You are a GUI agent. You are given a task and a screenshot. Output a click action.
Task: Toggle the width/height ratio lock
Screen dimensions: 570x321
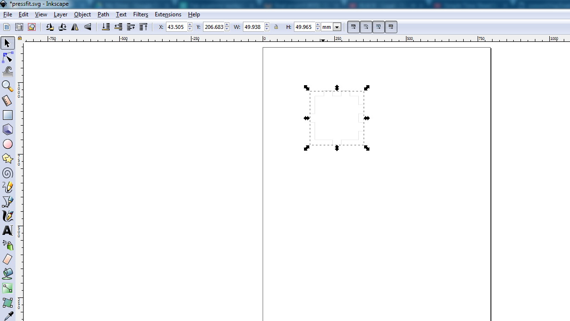coord(276,27)
